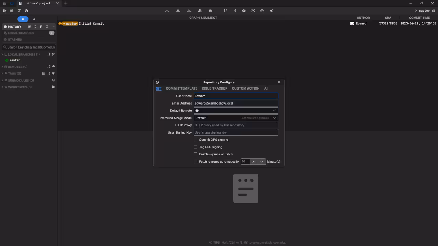Click the create tag icon in Tags row

(x=53, y=73)
